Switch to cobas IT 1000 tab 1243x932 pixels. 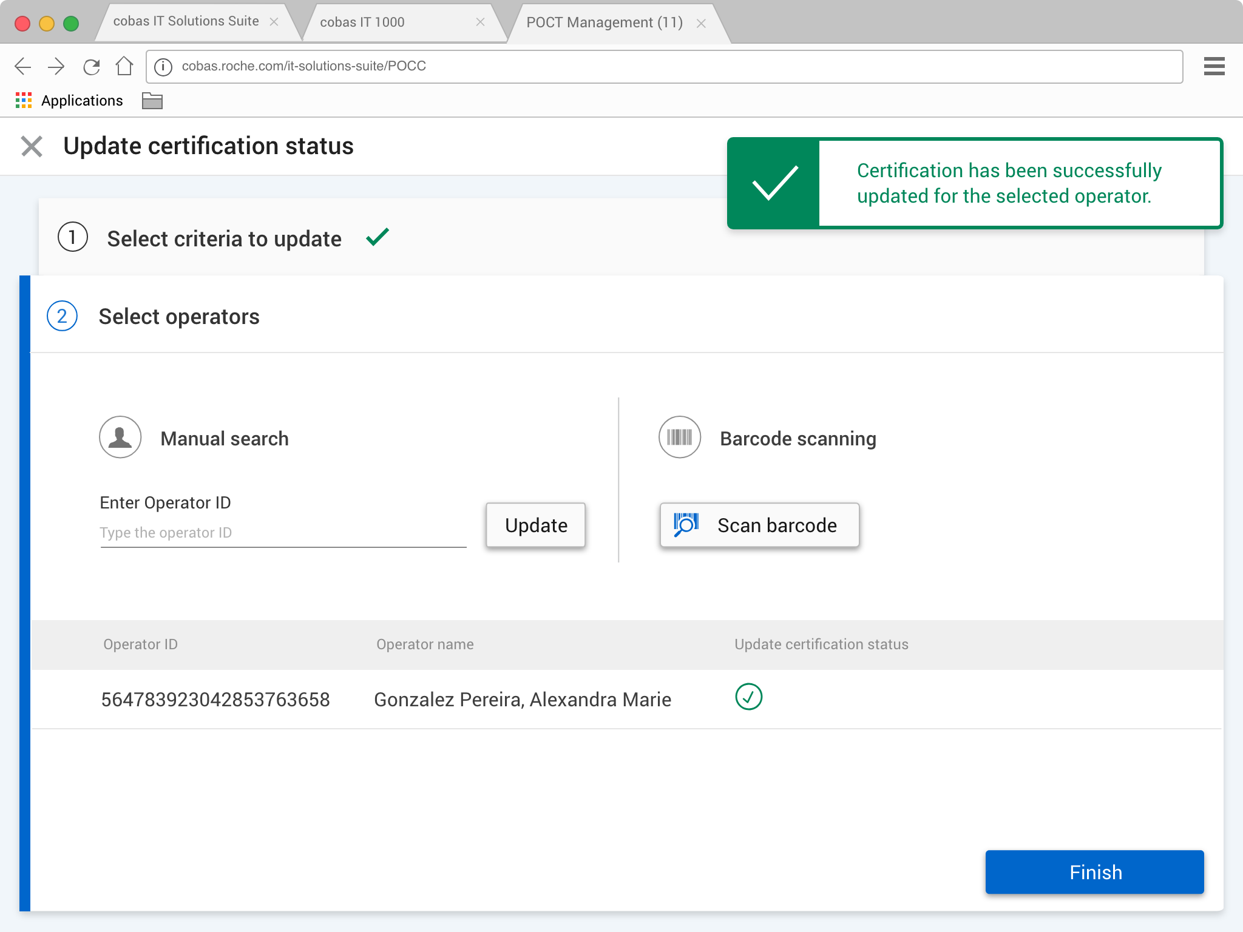(x=362, y=22)
